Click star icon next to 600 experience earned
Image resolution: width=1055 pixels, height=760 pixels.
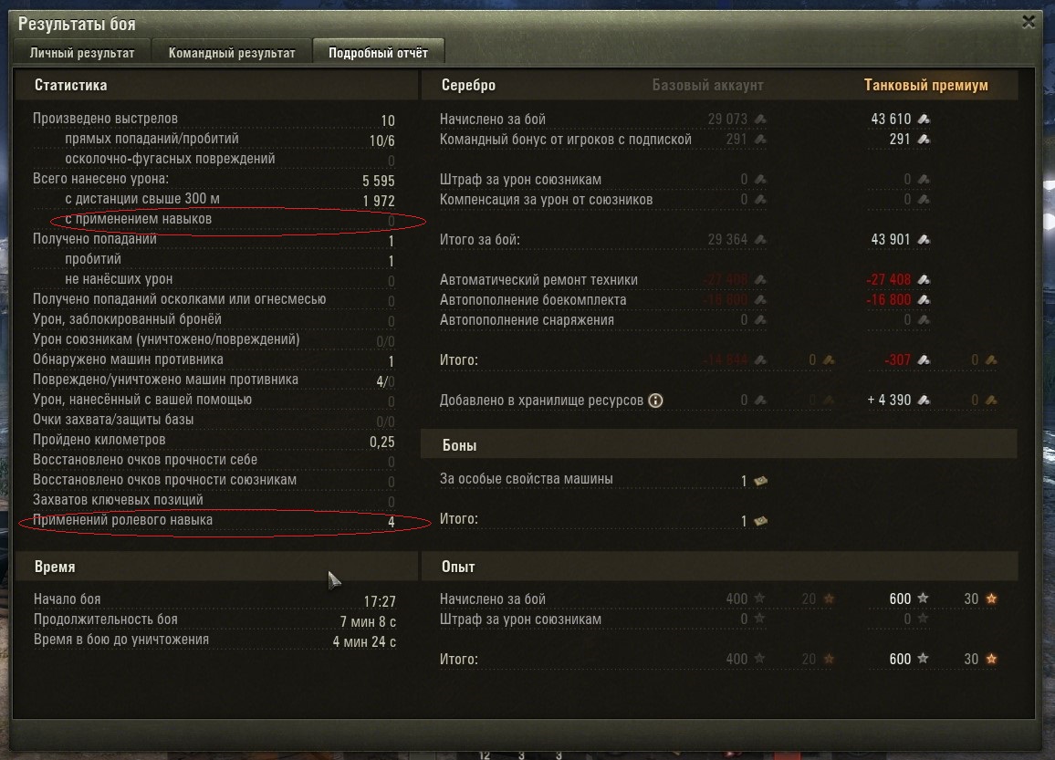coord(924,598)
